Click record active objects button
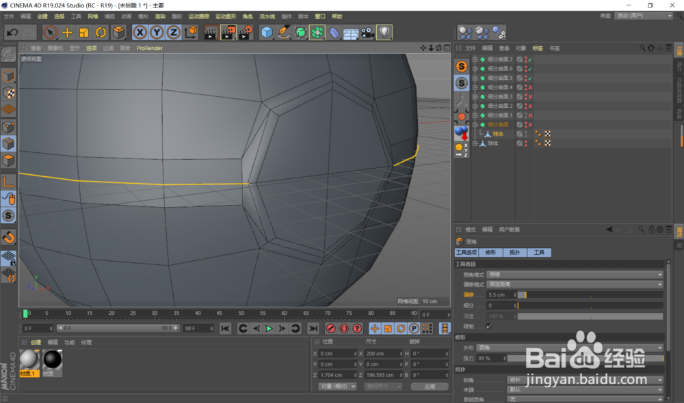684x403 pixels. (330, 329)
